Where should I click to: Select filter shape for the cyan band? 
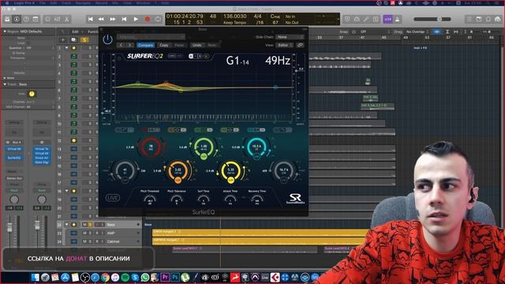tap(256, 129)
